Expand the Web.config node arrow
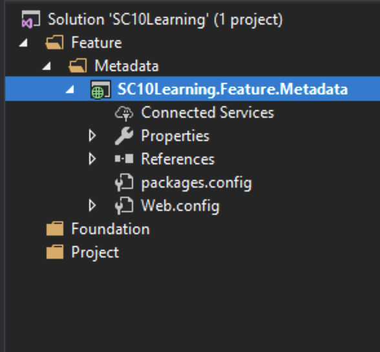Image resolution: width=380 pixels, height=352 pixels. point(92,206)
